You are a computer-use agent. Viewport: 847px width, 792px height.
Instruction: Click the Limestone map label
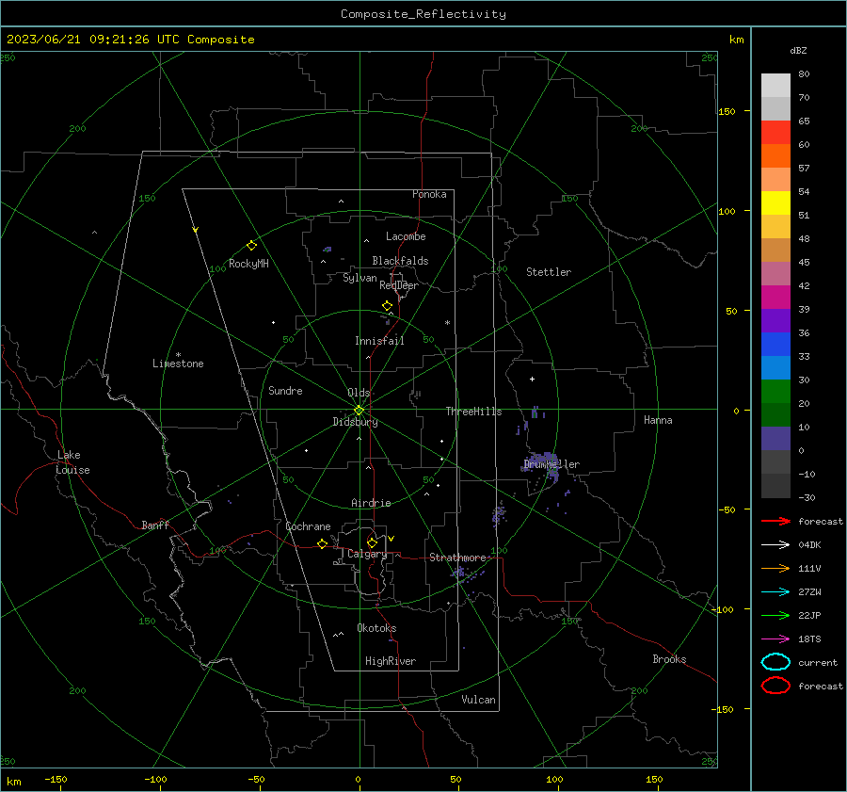click(x=178, y=364)
